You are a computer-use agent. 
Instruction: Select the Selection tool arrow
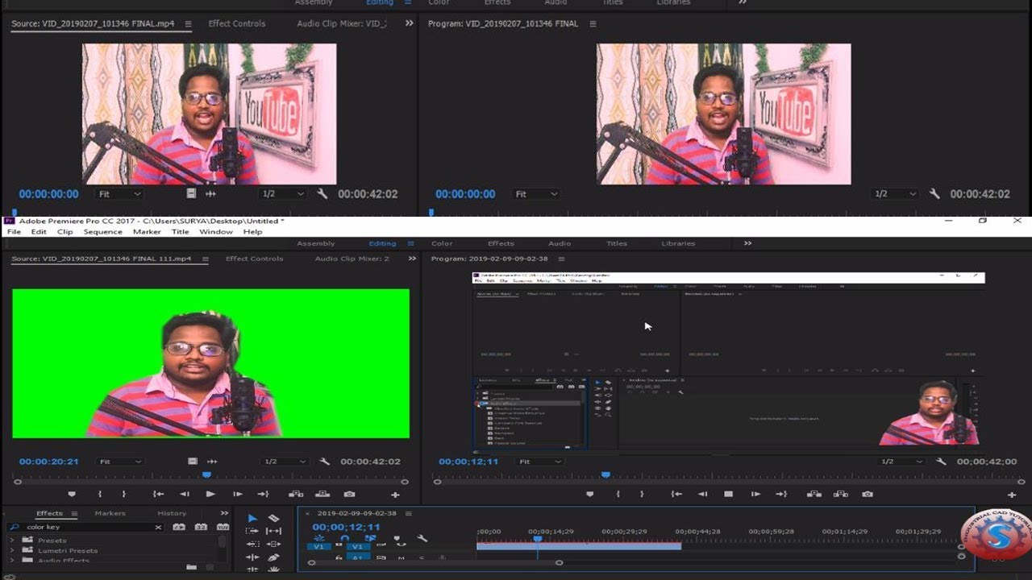[x=252, y=518]
